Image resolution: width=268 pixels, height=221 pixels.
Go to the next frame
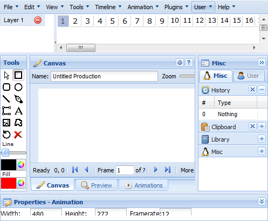156,170
